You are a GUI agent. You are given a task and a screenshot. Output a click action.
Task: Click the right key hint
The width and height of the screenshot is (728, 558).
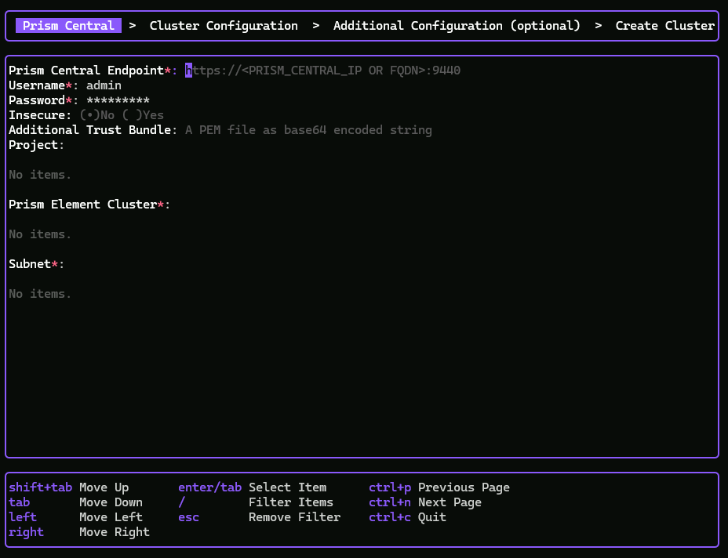coord(26,532)
